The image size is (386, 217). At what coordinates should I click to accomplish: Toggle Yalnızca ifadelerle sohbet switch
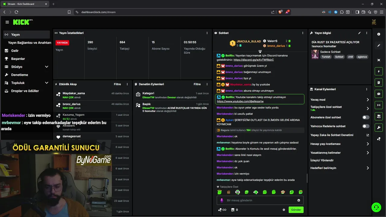[366, 126]
